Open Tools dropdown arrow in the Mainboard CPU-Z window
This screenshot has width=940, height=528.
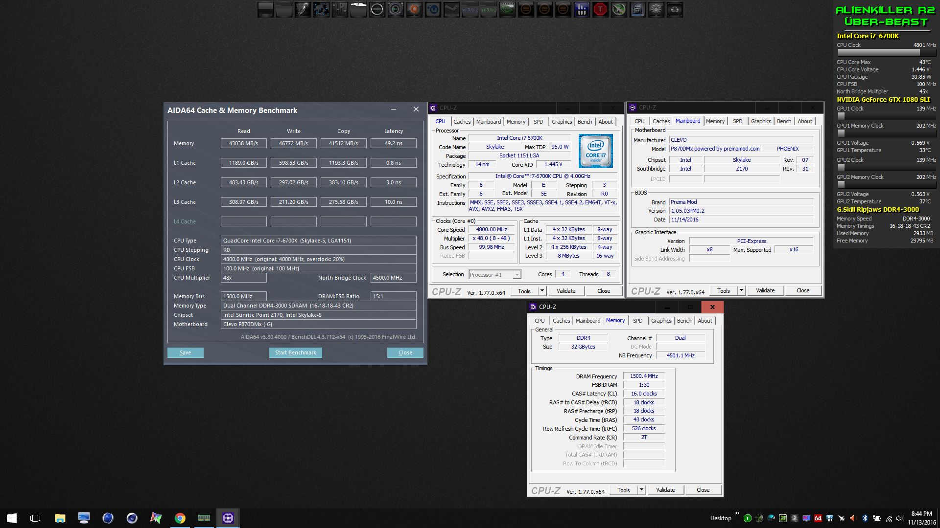click(x=741, y=290)
